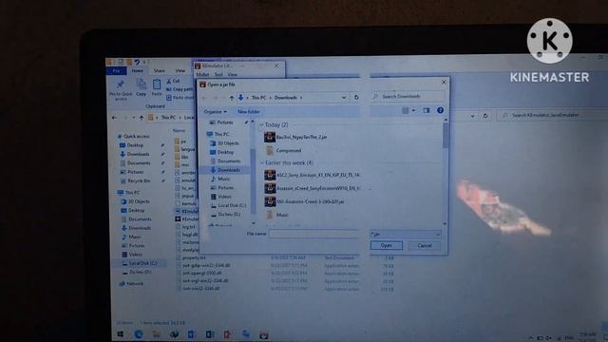Click the Search Downloads field
Screen dimensions: 608x342
coord(408,96)
